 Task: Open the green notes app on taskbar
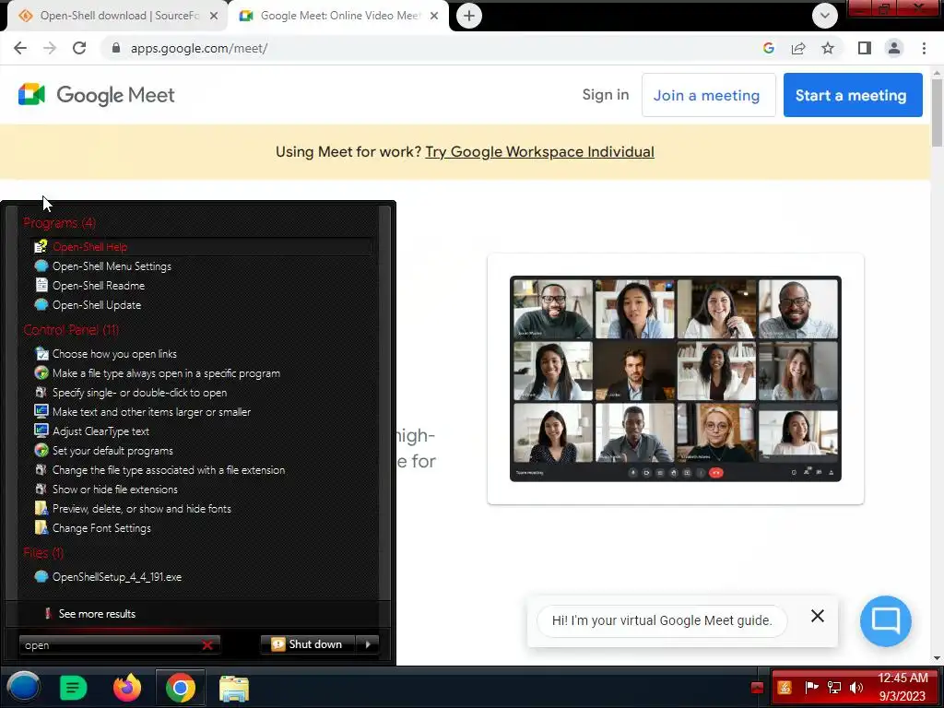[x=73, y=688]
